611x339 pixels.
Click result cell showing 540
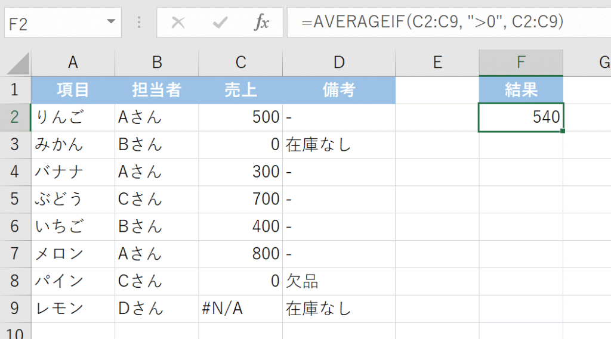click(521, 117)
